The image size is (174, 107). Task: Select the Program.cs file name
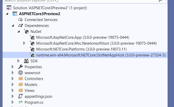(34, 102)
